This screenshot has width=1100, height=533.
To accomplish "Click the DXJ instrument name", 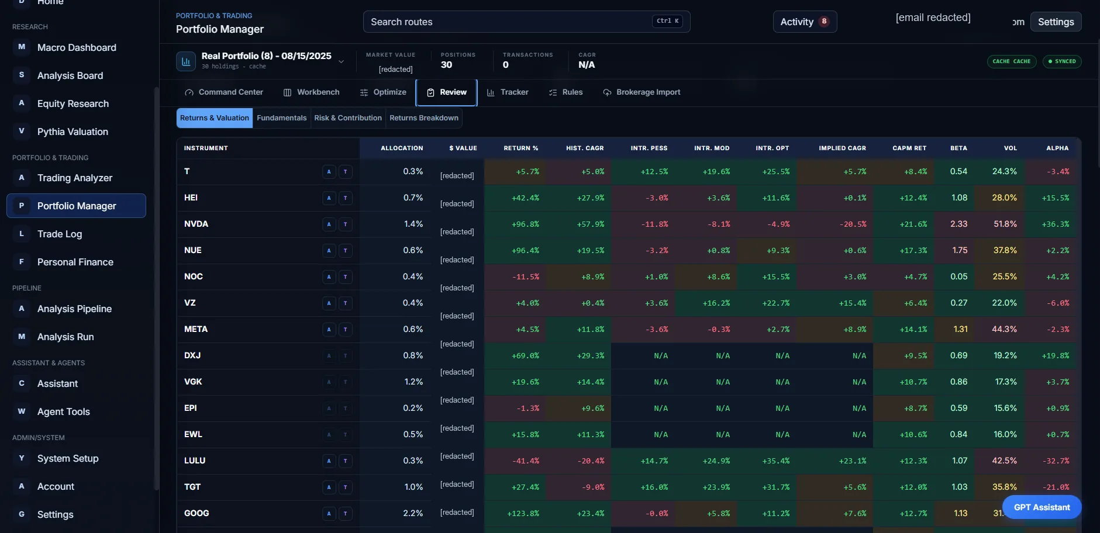I will point(192,355).
